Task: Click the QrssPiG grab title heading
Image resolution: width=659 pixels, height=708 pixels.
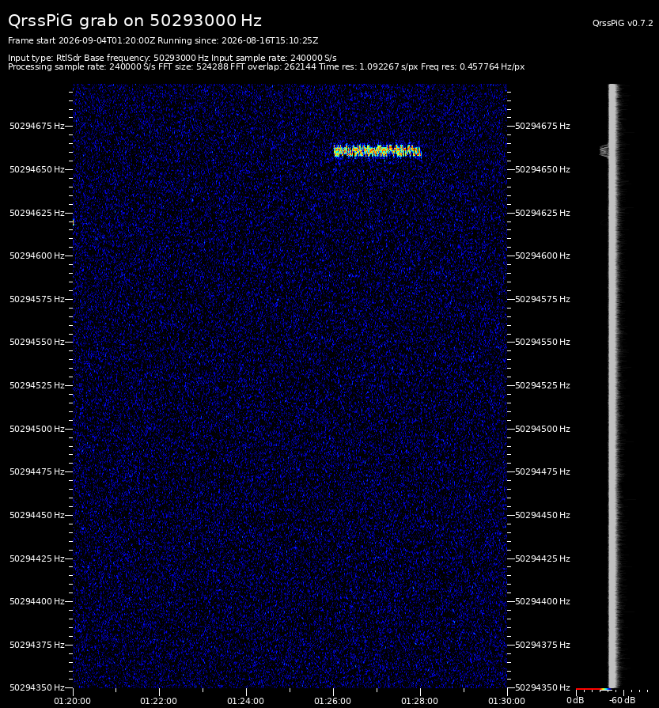Action: (x=134, y=21)
